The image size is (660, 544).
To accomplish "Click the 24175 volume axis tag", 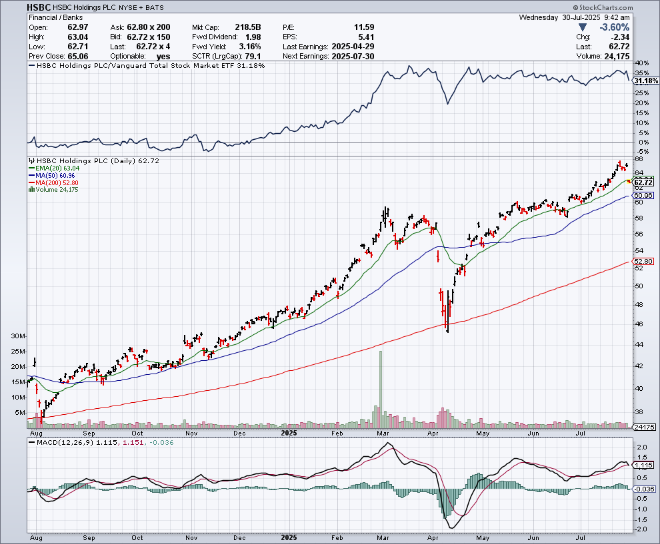I will pos(644,427).
